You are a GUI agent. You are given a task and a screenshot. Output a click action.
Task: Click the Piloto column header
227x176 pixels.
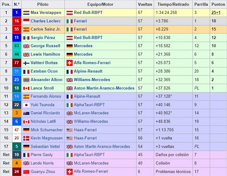pos(43,4)
